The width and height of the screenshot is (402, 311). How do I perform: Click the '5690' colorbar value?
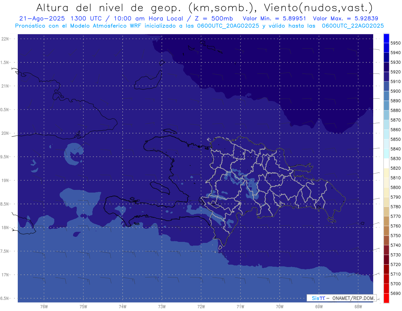[x=396, y=293]
